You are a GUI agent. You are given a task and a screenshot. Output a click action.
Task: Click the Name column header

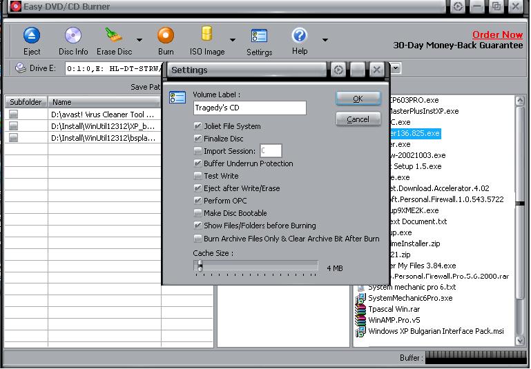(104, 102)
